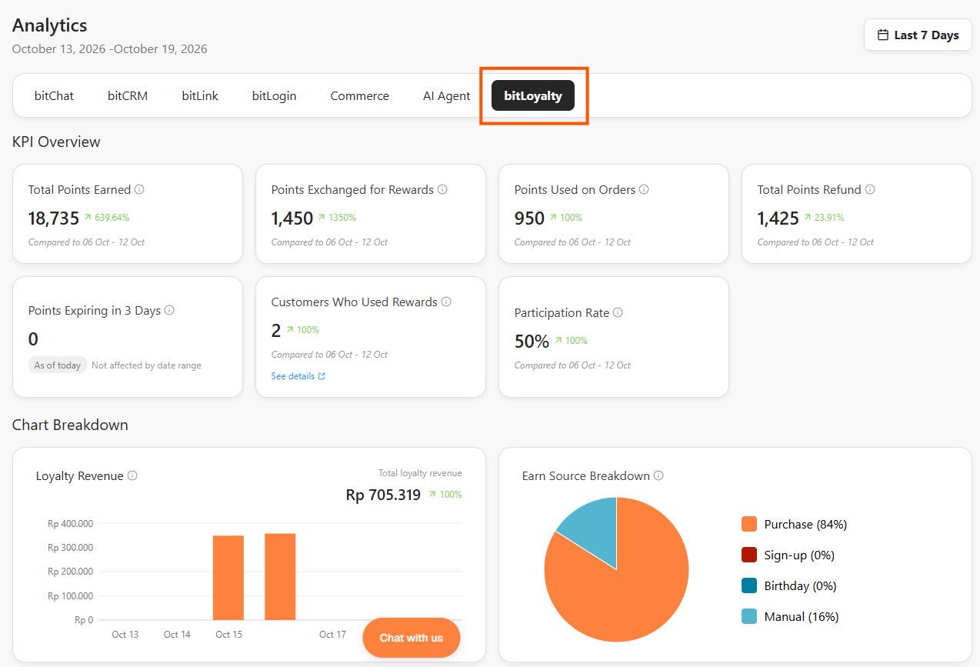980x667 pixels.
Task: Click the Analytics page heading
Action: [x=50, y=25]
